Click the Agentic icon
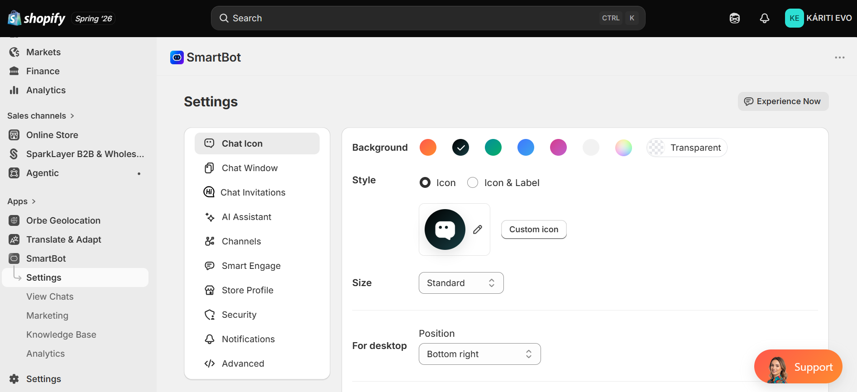 (x=14, y=173)
